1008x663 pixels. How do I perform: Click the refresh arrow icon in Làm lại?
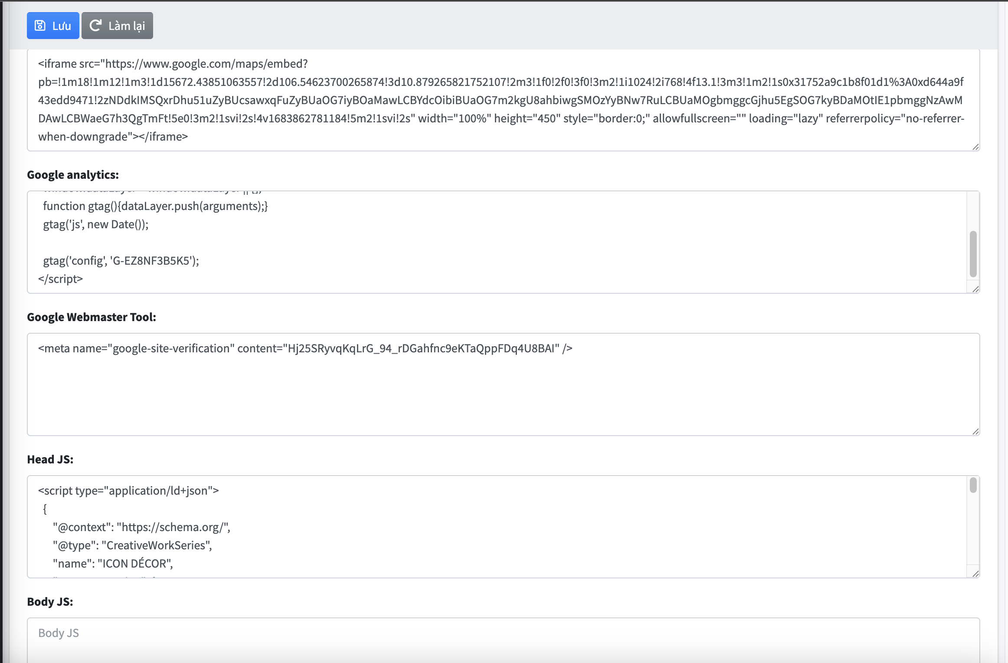click(95, 26)
